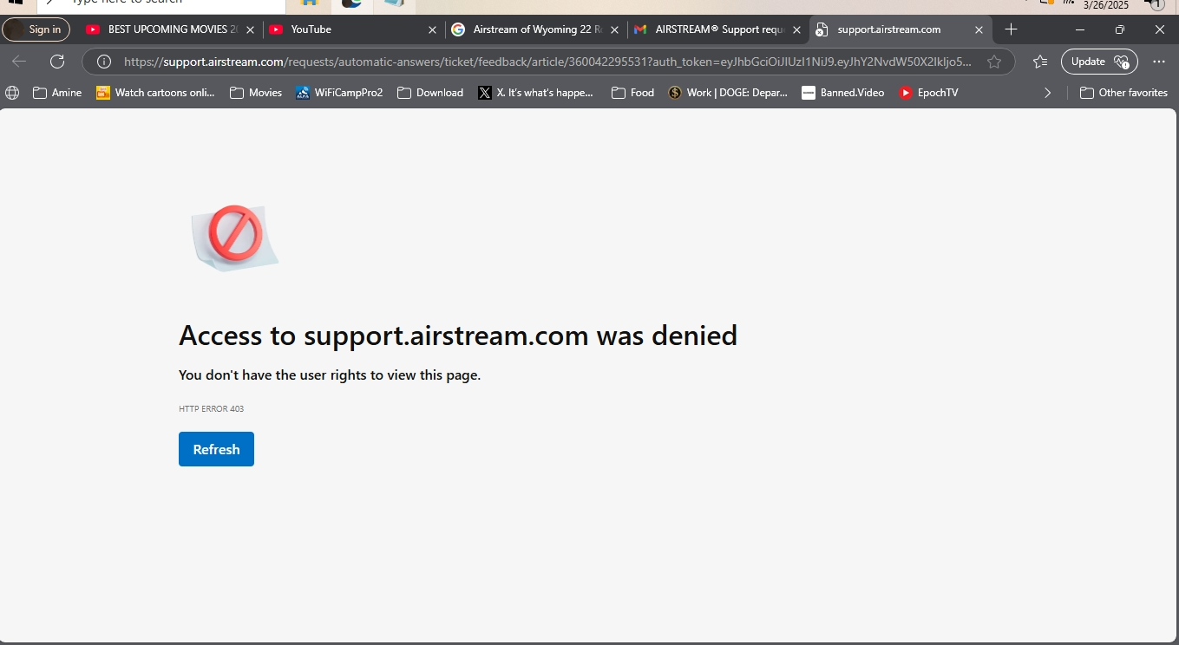Open the X bookmark in favorites bar
The height and width of the screenshot is (645, 1179).
(536, 93)
